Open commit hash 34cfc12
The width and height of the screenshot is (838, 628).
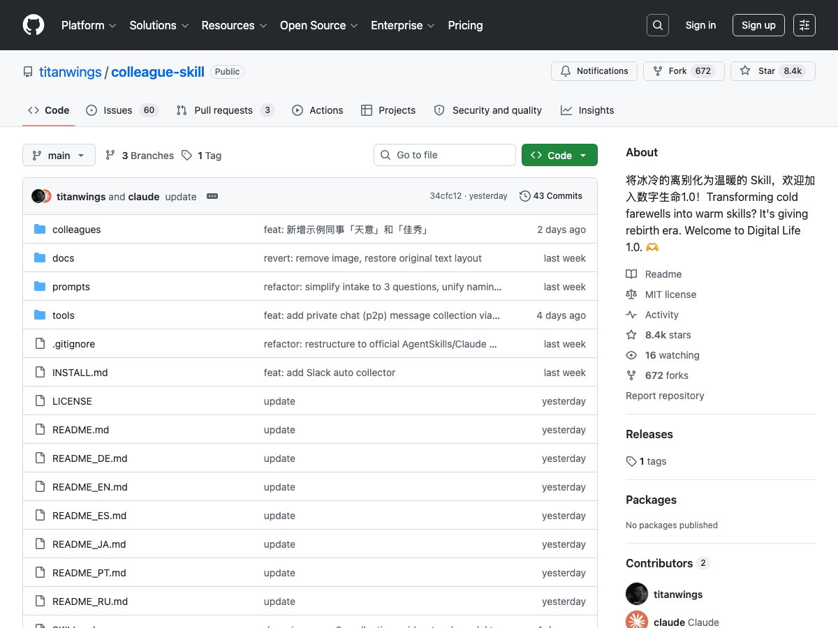446,196
